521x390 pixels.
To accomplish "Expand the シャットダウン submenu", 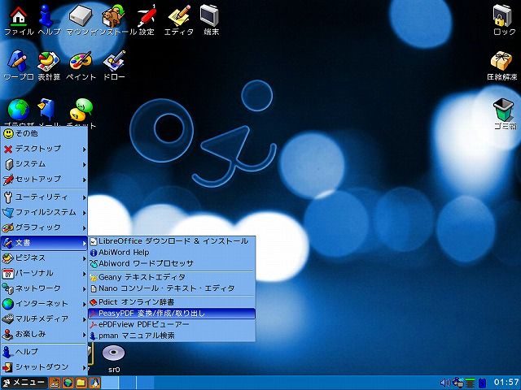I will [44, 367].
